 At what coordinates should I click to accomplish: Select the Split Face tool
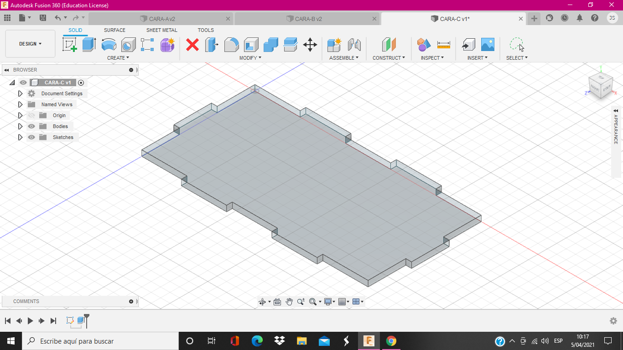click(291, 45)
